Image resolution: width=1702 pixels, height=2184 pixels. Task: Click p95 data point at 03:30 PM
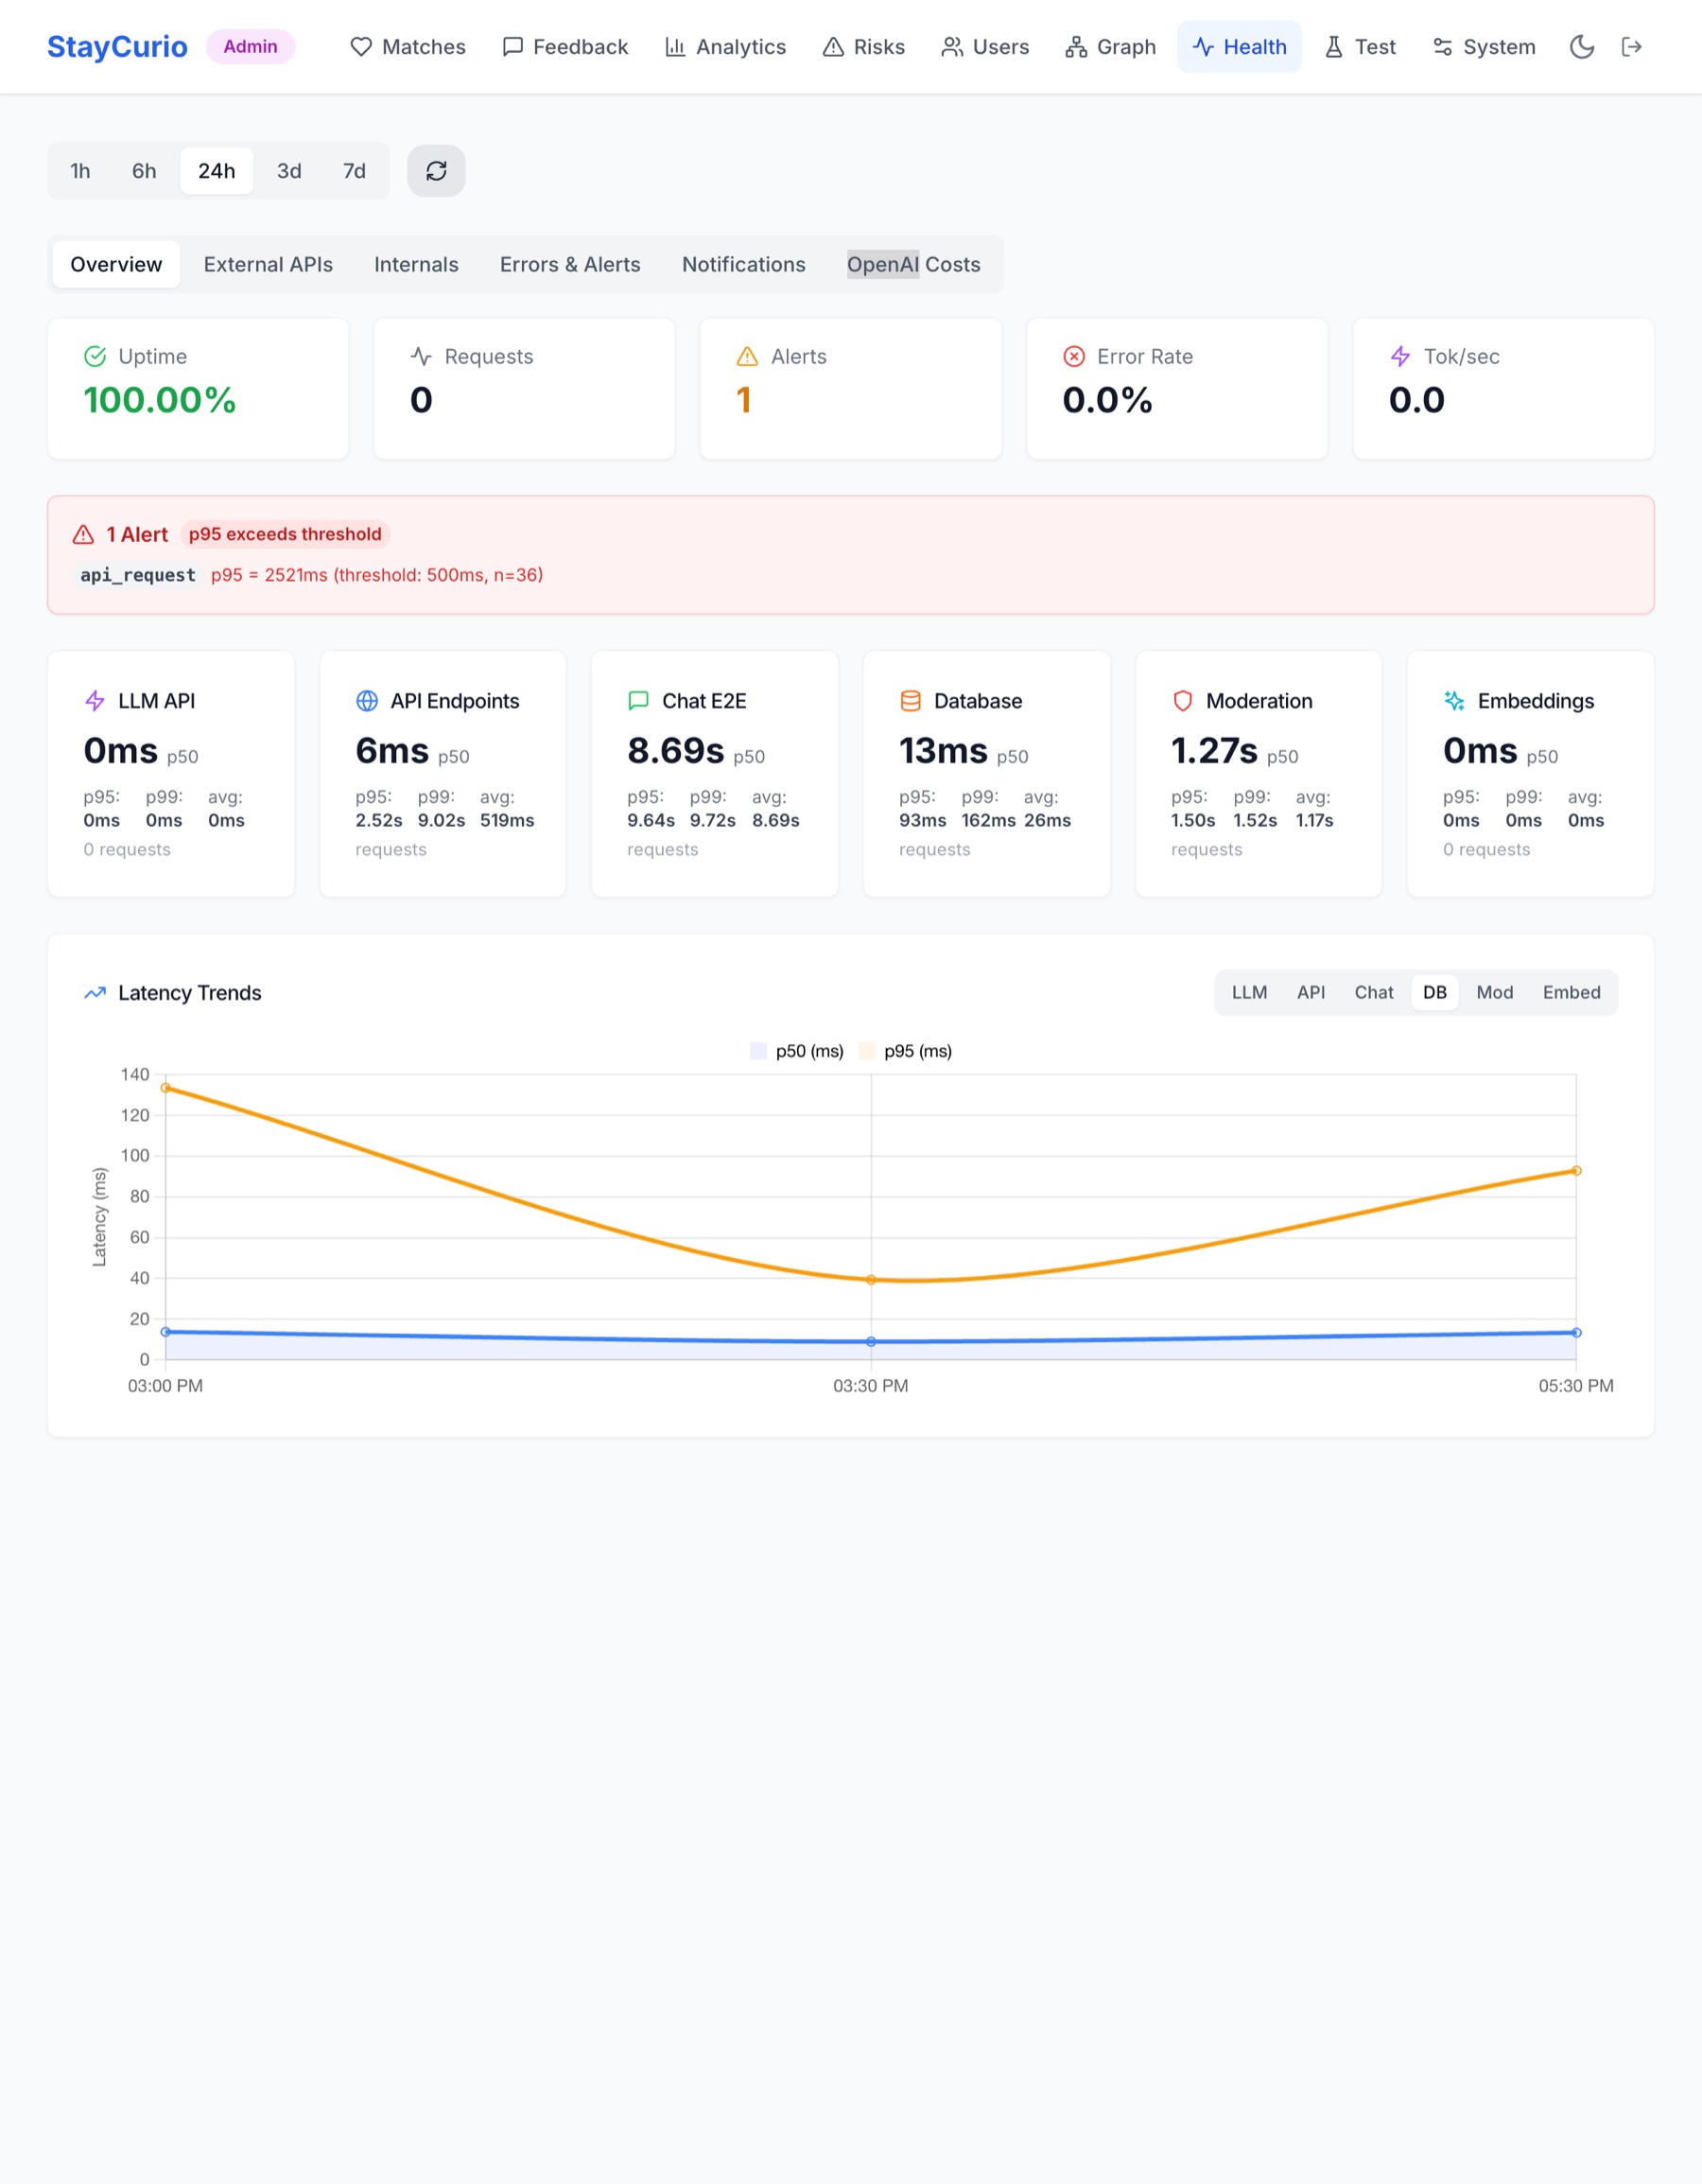(871, 1280)
